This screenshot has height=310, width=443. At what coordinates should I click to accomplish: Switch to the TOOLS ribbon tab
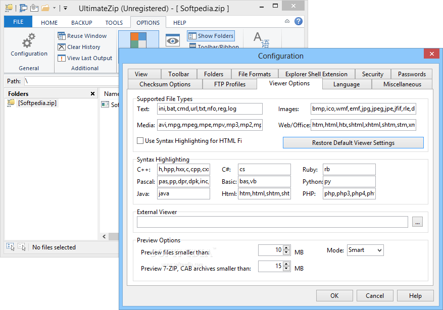114,23
